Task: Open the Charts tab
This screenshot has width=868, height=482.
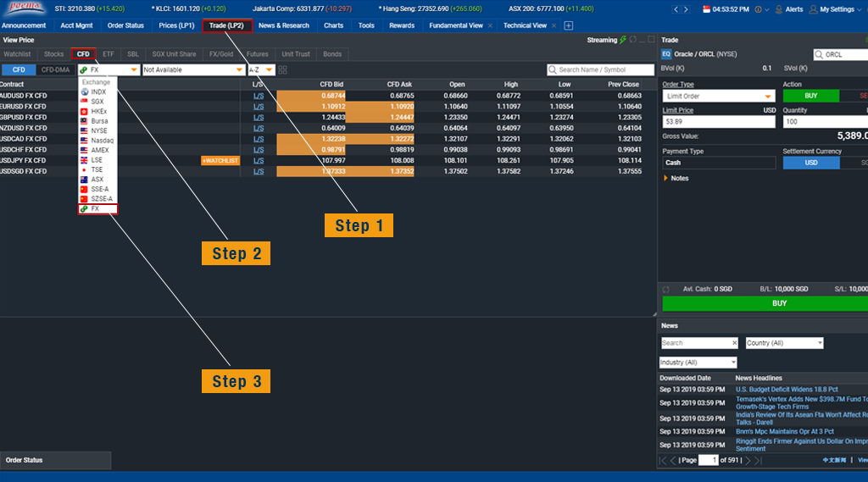Action: coord(333,25)
